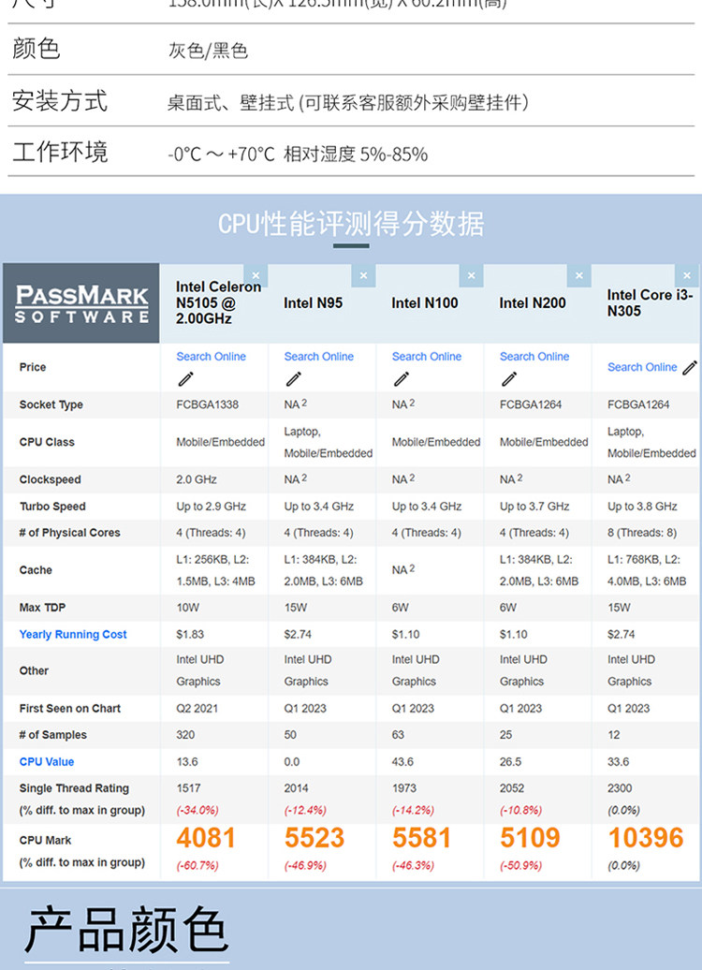
Task: Click CPU Mark score 5109
Action: pyautogui.click(x=530, y=838)
